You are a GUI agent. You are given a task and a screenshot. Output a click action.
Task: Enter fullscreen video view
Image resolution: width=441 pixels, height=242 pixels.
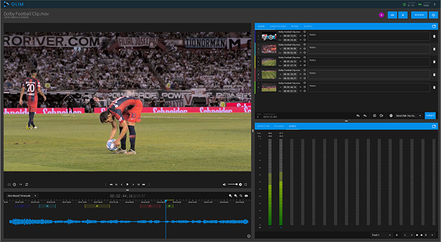[246, 184]
